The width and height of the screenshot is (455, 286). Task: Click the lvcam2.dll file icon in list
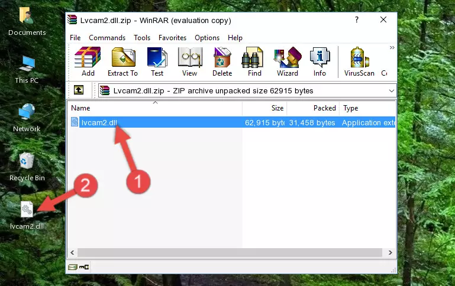pos(75,122)
